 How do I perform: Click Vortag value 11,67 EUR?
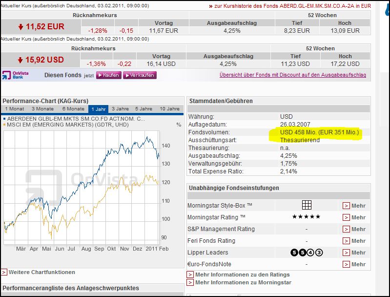pyautogui.click(x=164, y=31)
